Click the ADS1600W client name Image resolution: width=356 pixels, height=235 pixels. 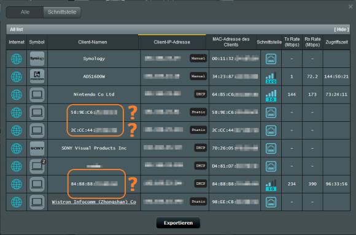click(x=94, y=76)
